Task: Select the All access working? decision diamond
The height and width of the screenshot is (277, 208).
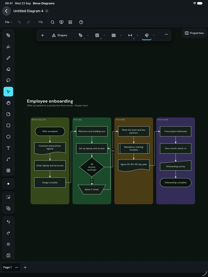Action: coord(92,167)
